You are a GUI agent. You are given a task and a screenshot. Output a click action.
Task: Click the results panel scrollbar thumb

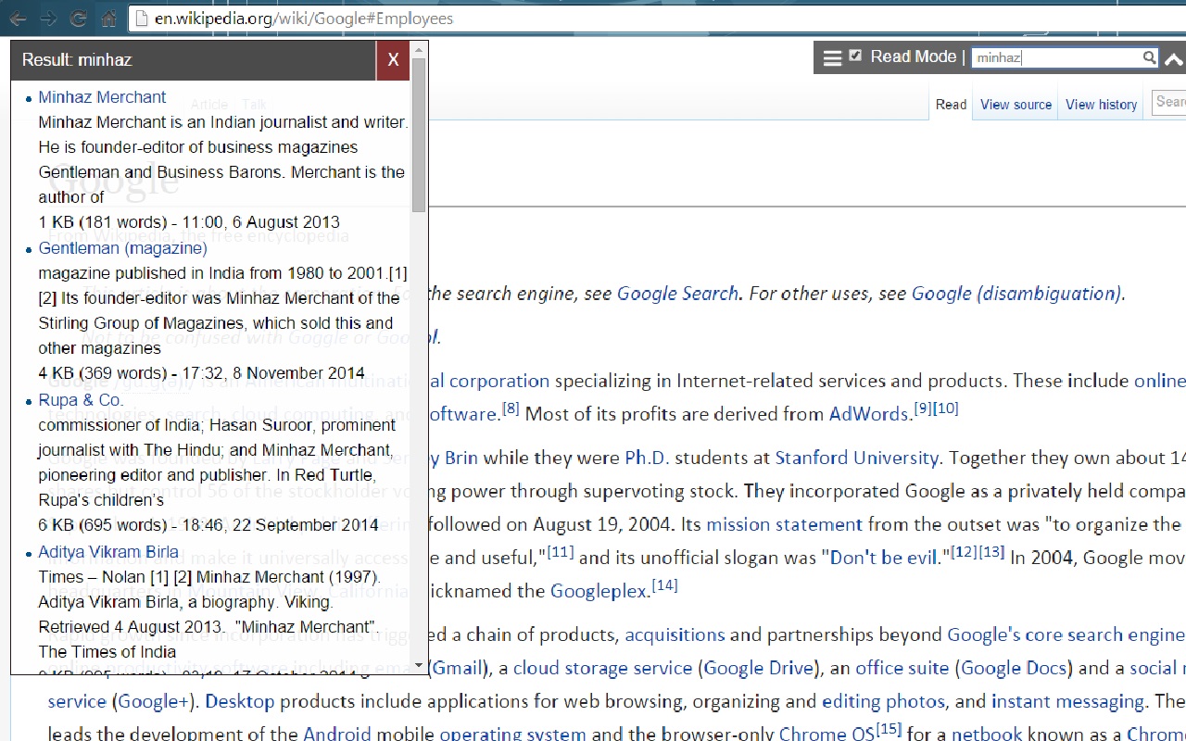point(419,134)
